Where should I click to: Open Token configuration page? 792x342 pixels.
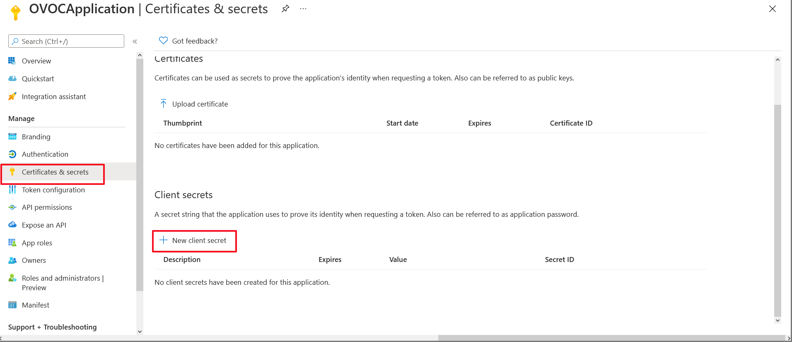[x=53, y=190]
